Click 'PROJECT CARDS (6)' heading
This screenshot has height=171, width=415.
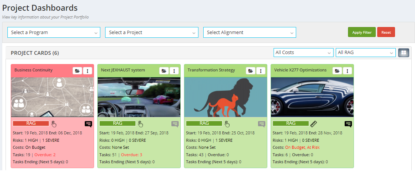tap(35, 53)
